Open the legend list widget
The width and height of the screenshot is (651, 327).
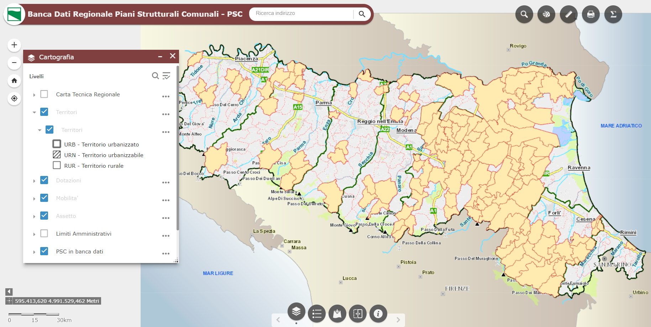[x=317, y=313]
